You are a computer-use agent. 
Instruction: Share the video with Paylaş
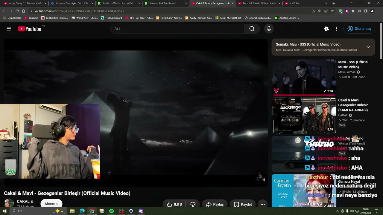point(215,205)
